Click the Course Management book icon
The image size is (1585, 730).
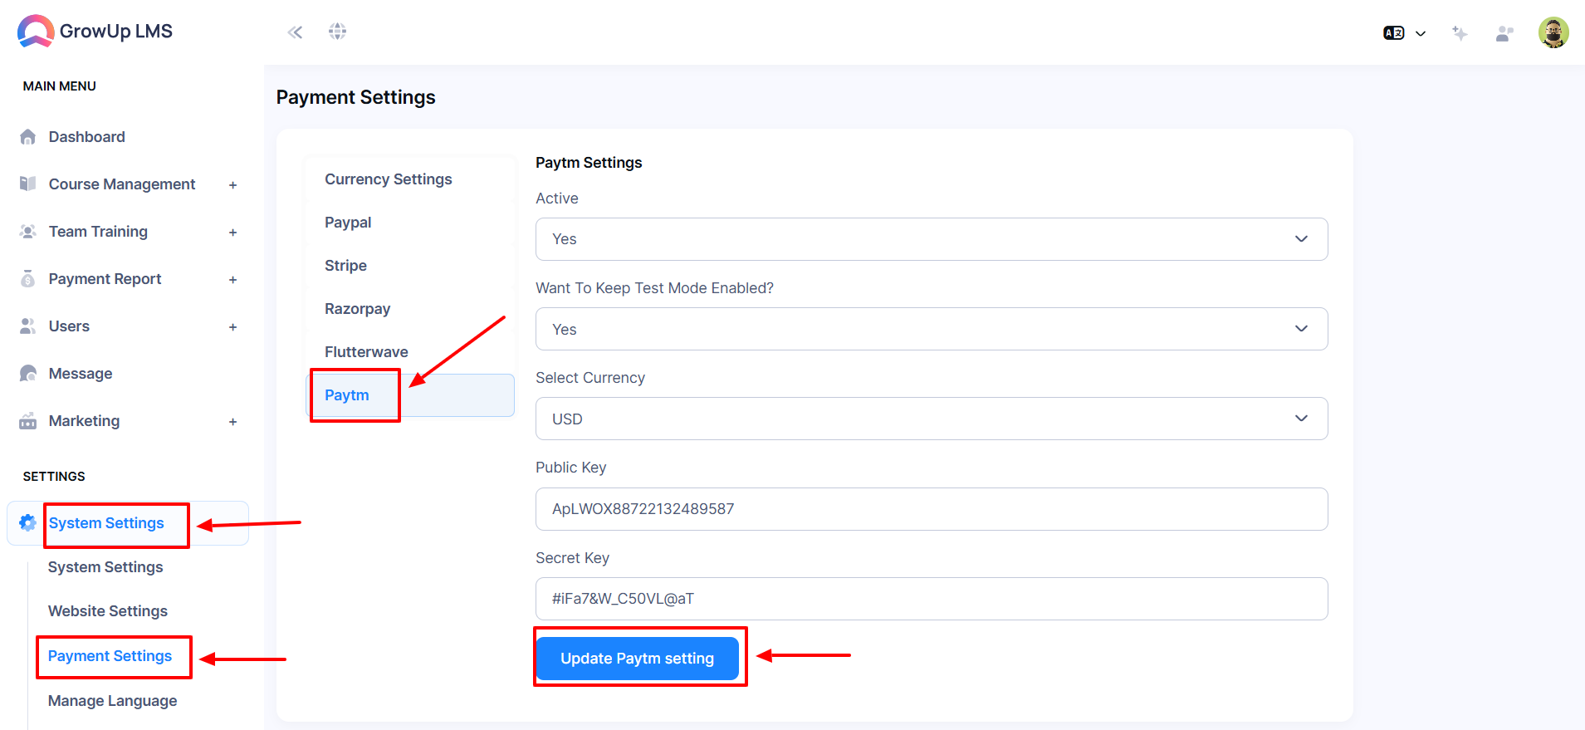[28, 184]
